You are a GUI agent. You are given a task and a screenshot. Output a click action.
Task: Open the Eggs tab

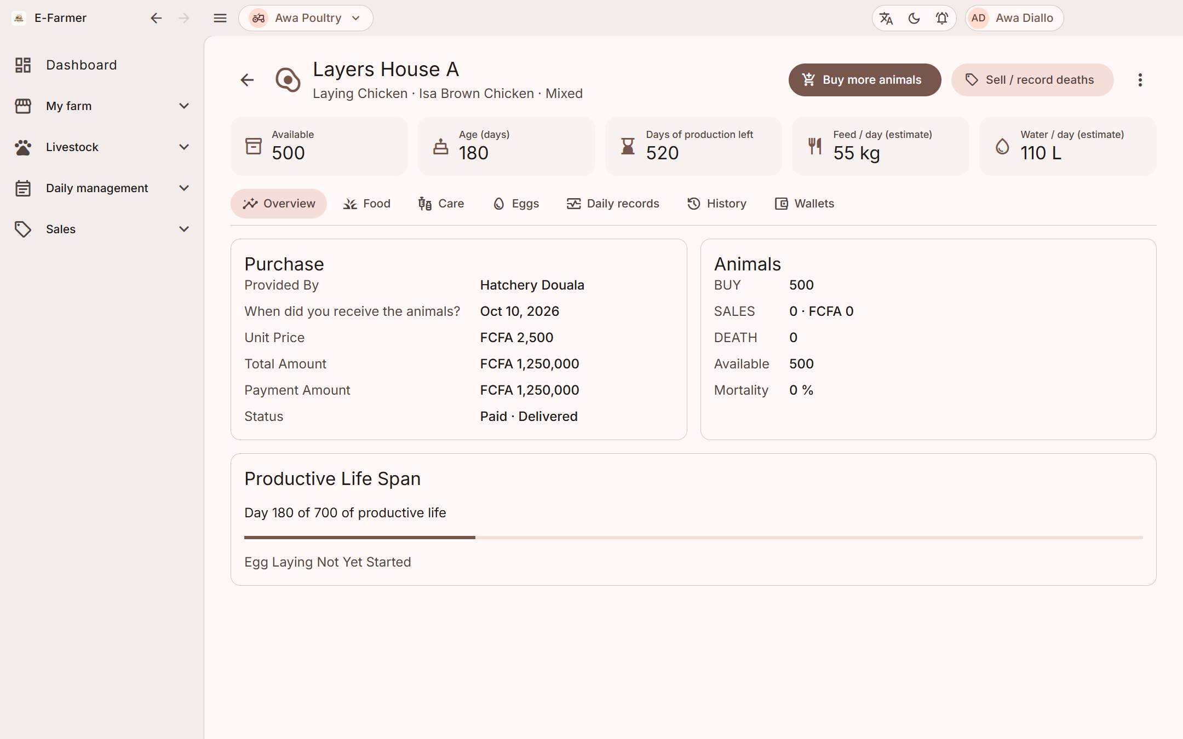[x=516, y=204]
